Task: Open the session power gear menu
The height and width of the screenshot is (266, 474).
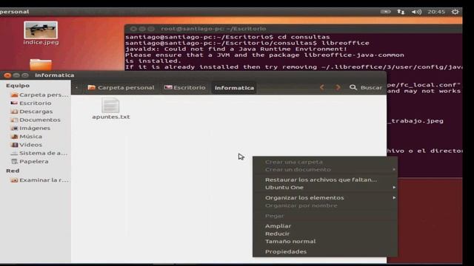Action: click(x=455, y=12)
